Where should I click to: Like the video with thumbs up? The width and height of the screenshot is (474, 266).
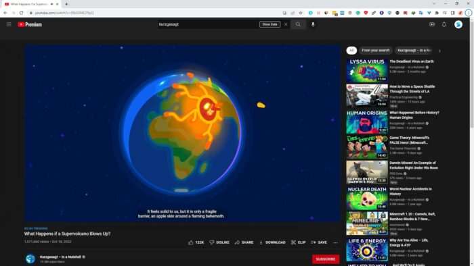coord(196,242)
